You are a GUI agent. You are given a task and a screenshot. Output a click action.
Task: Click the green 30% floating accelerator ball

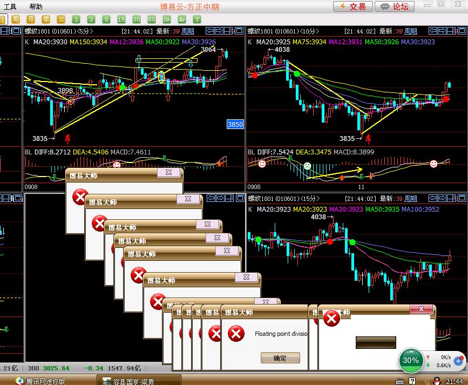click(411, 360)
